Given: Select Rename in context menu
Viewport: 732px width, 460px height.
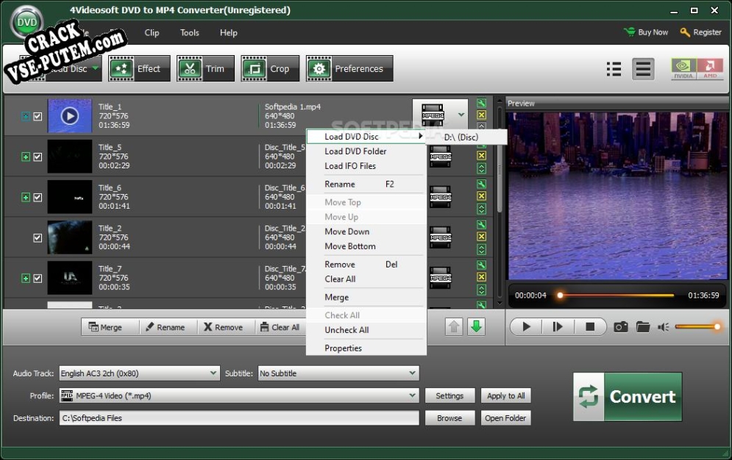Looking at the screenshot, I should pyautogui.click(x=366, y=184).
